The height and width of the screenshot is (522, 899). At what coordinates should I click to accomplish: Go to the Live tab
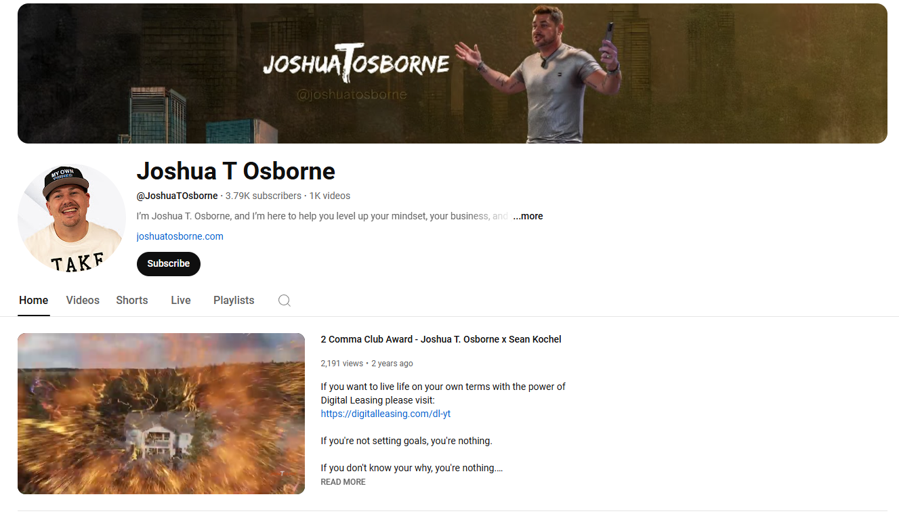coord(181,300)
